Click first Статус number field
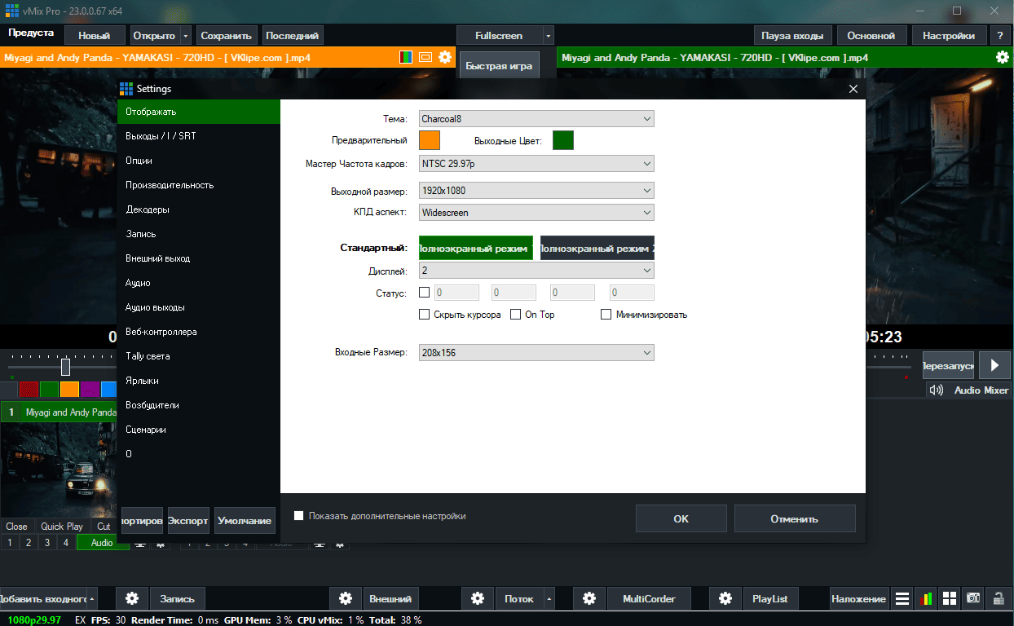Image resolution: width=1014 pixels, height=626 pixels. [456, 293]
